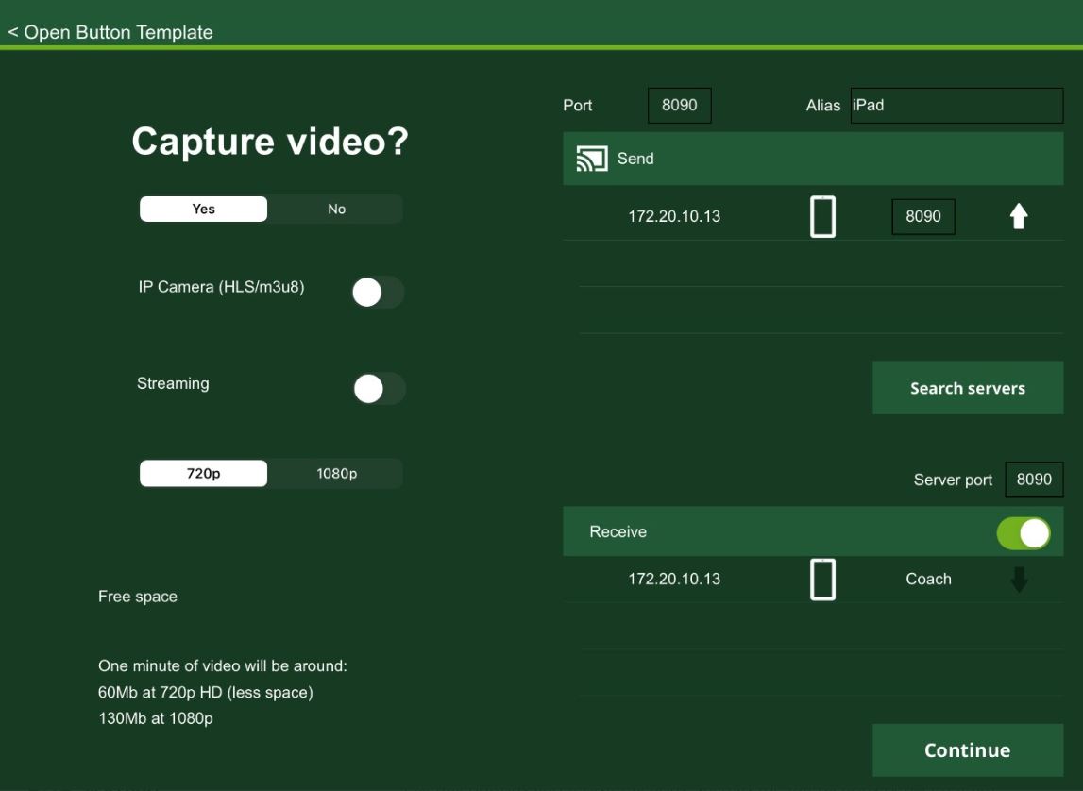The image size is (1083, 791).
Task: Edit the 8090 port in the Send row
Action: point(923,217)
